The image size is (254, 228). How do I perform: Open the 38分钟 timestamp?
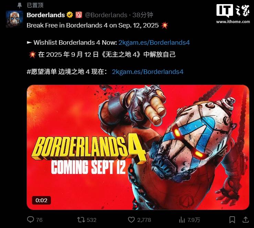coord(143,15)
